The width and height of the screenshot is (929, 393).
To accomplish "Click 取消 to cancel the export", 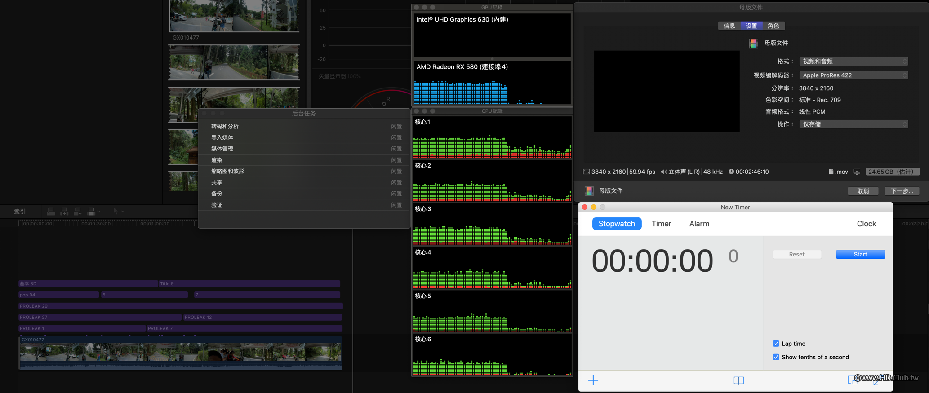I will [x=863, y=191].
